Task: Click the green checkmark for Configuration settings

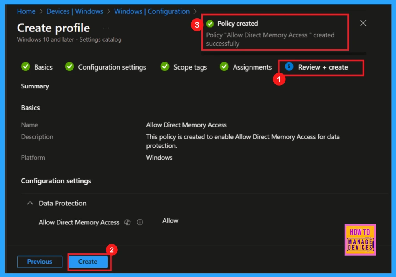Action: [69, 67]
